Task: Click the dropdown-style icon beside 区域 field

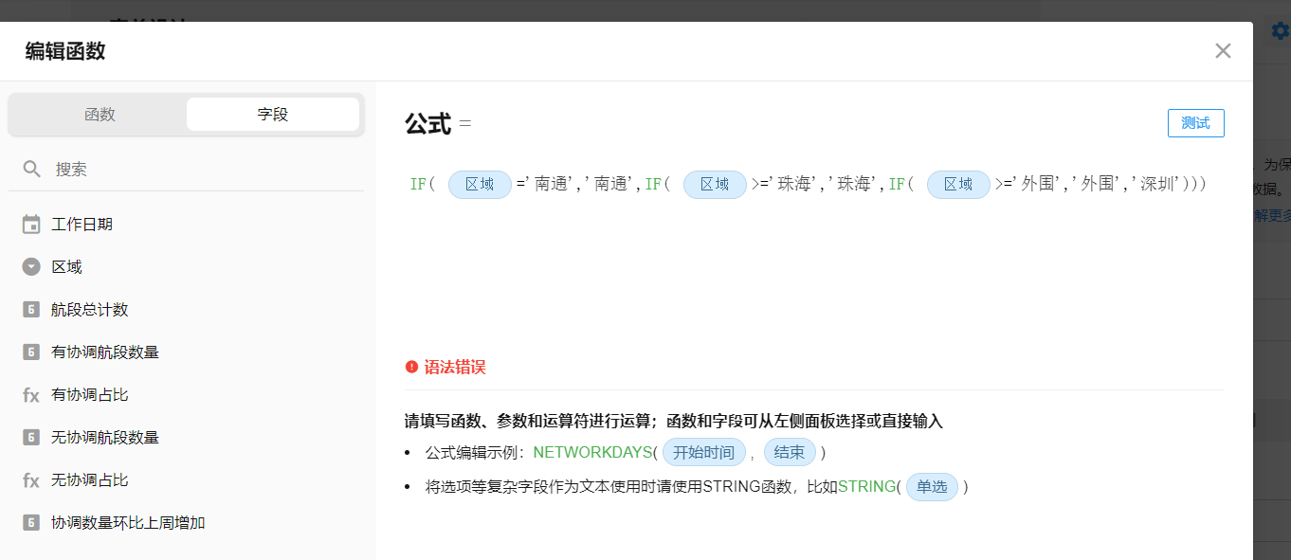Action: 32,266
